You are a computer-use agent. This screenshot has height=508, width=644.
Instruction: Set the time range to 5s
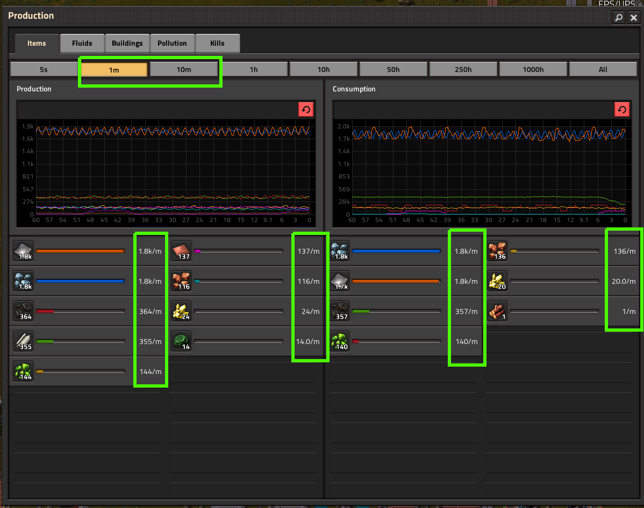point(44,69)
